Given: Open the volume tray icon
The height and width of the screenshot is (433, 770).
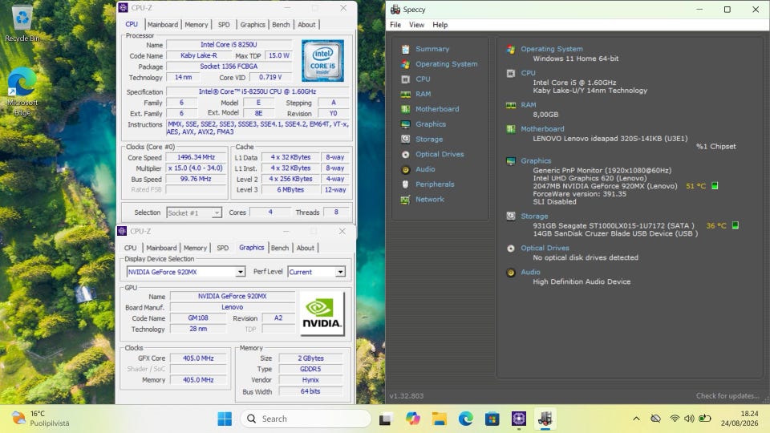Looking at the screenshot, I should coord(689,419).
